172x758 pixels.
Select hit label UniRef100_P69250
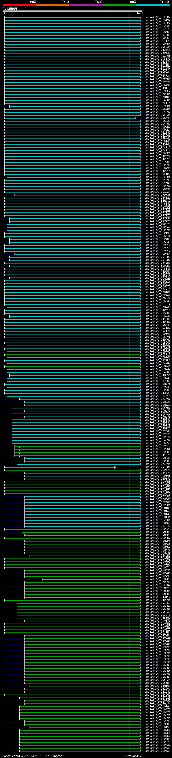pos(157,272)
